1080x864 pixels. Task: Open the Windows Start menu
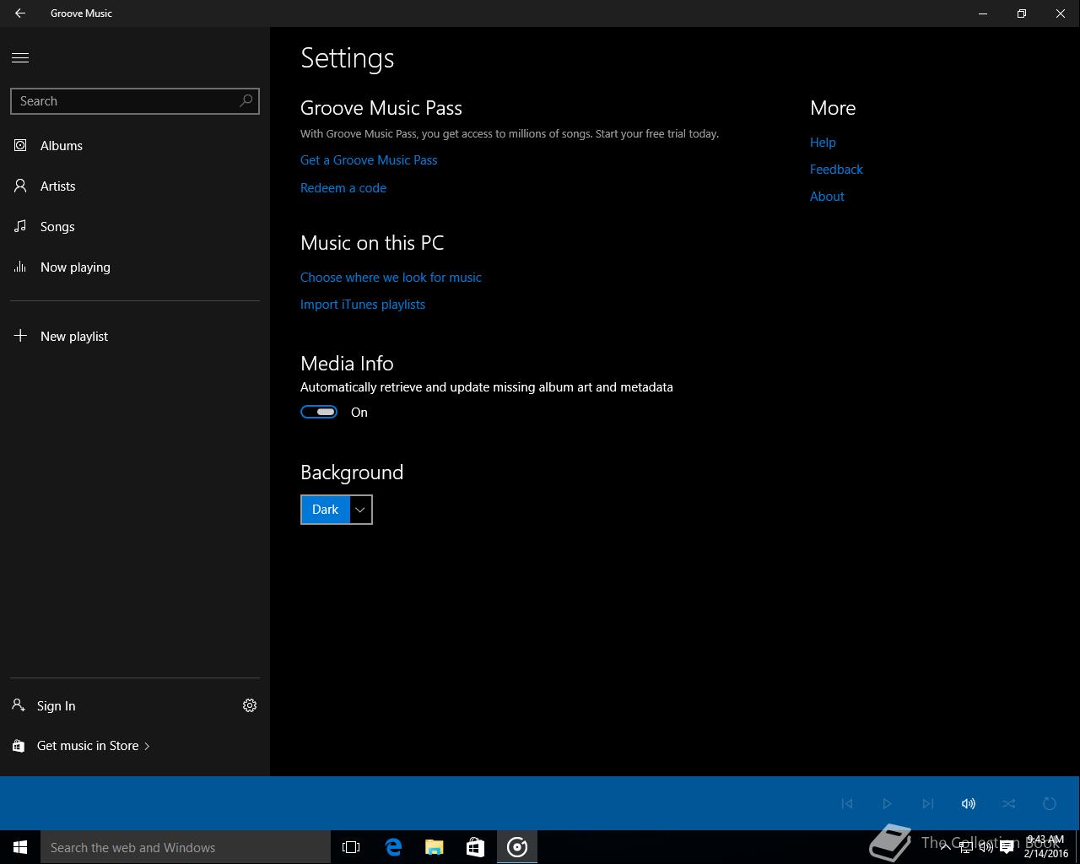click(20, 847)
